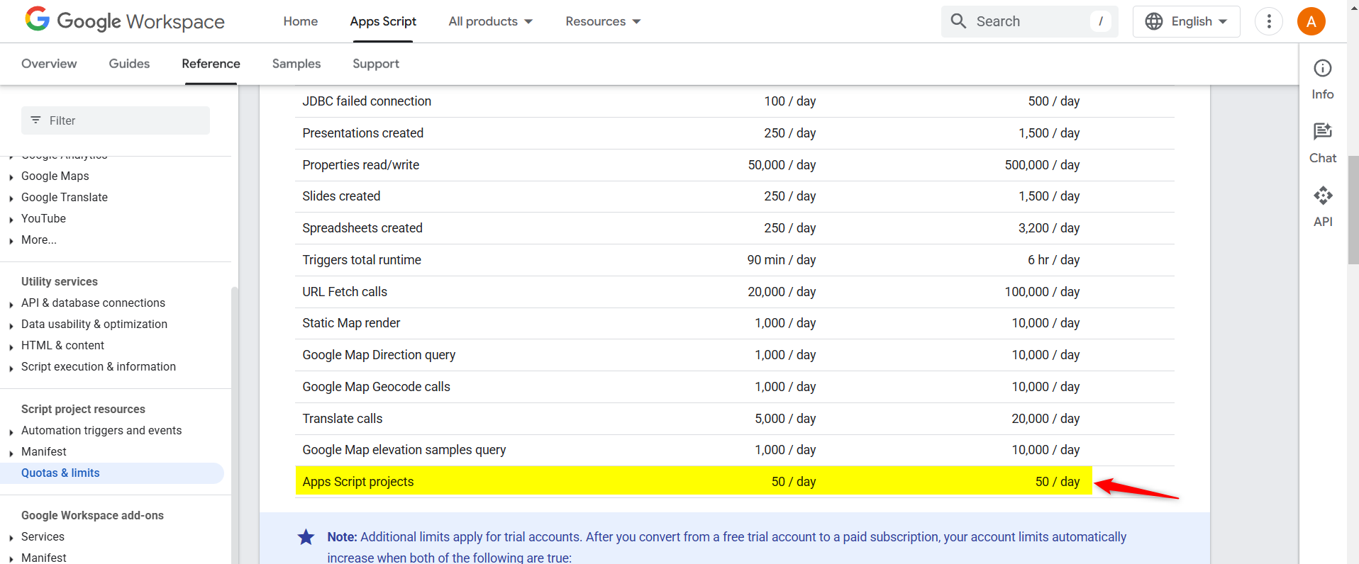Screen dimensions: 1359x564
Task: Click the Google Map Geocode calls label
Action: pyautogui.click(x=376, y=387)
